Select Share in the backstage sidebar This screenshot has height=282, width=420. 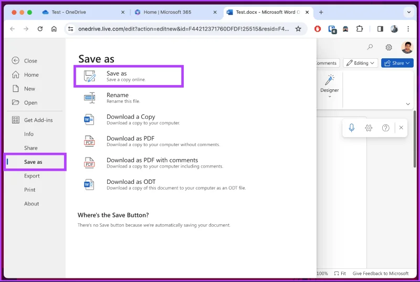coord(31,148)
